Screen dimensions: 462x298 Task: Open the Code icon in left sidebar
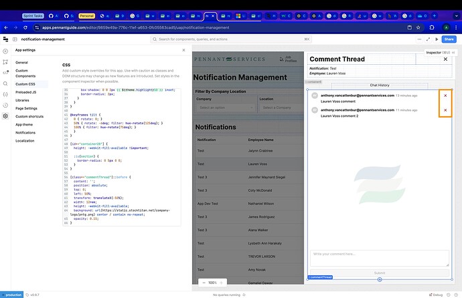[5, 72]
